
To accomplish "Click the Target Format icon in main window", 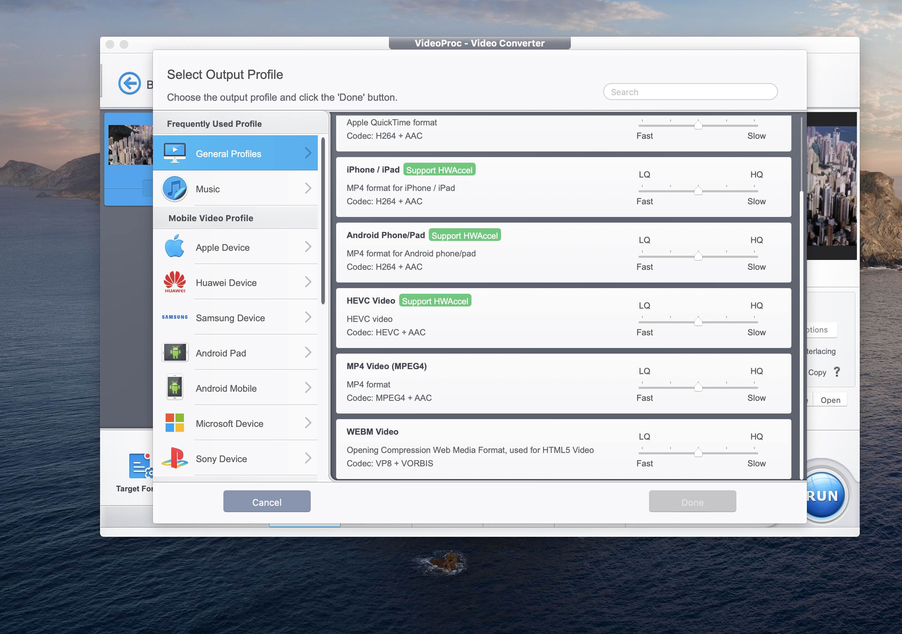I will [x=140, y=466].
